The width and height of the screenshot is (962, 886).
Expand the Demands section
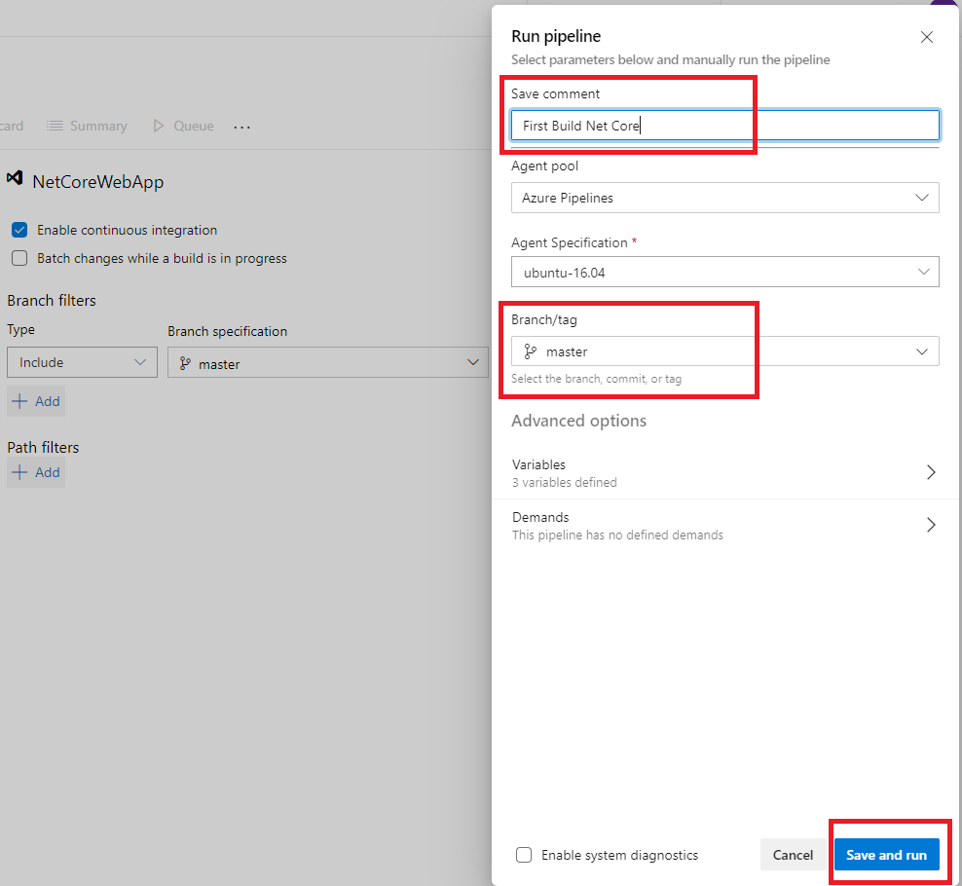point(724,525)
